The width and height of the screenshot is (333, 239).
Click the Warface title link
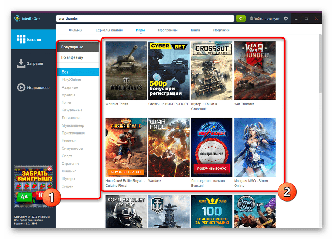pos(154,181)
